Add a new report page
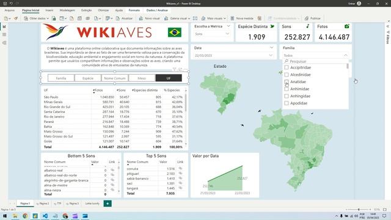The height and width of the screenshot is (220, 391). pos(108,204)
